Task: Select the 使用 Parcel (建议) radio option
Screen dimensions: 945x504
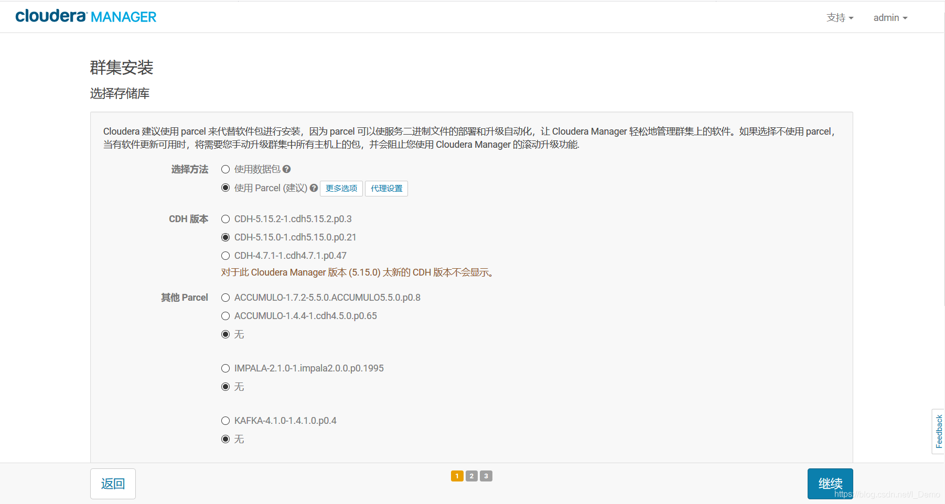Action: click(225, 188)
